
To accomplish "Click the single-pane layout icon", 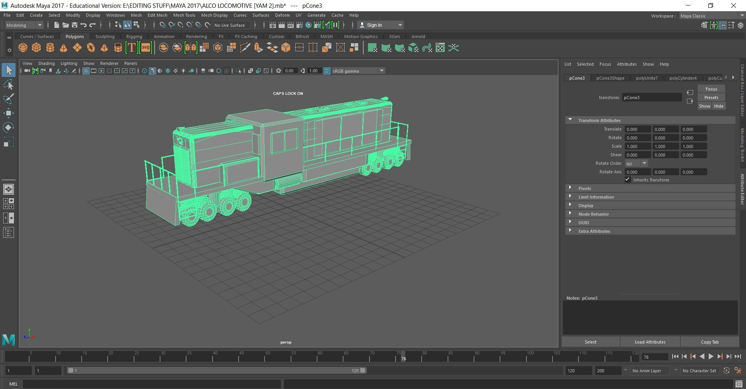I will pyautogui.click(x=9, y=189).
